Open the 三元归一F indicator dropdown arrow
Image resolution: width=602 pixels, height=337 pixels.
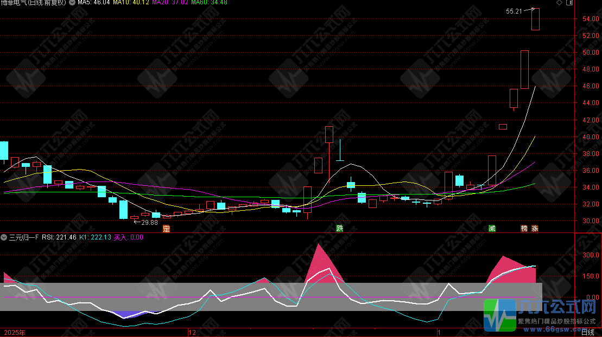click(3, 237)
